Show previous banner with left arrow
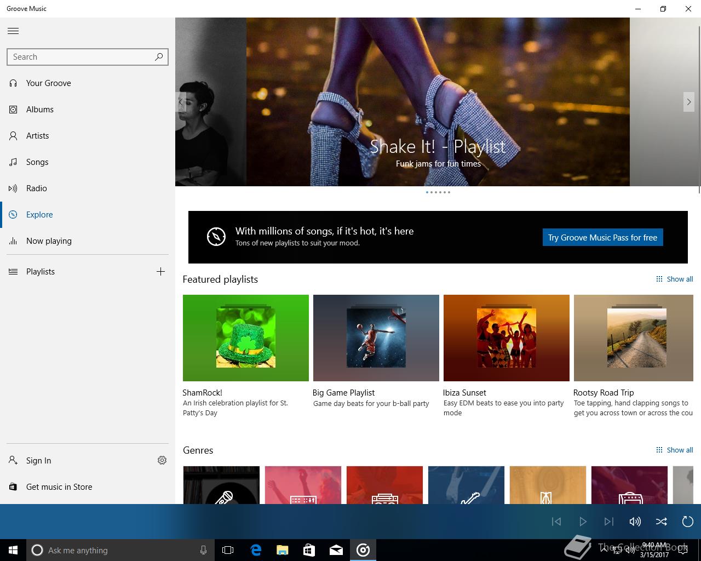 tap(181, 102)
